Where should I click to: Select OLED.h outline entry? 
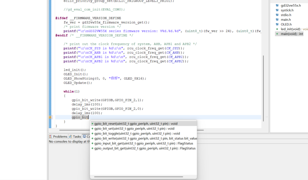coord(286,25)
